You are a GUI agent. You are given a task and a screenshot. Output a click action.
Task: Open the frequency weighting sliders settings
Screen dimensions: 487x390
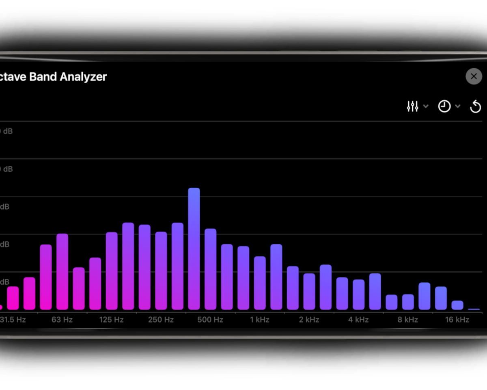click(412, 106)
